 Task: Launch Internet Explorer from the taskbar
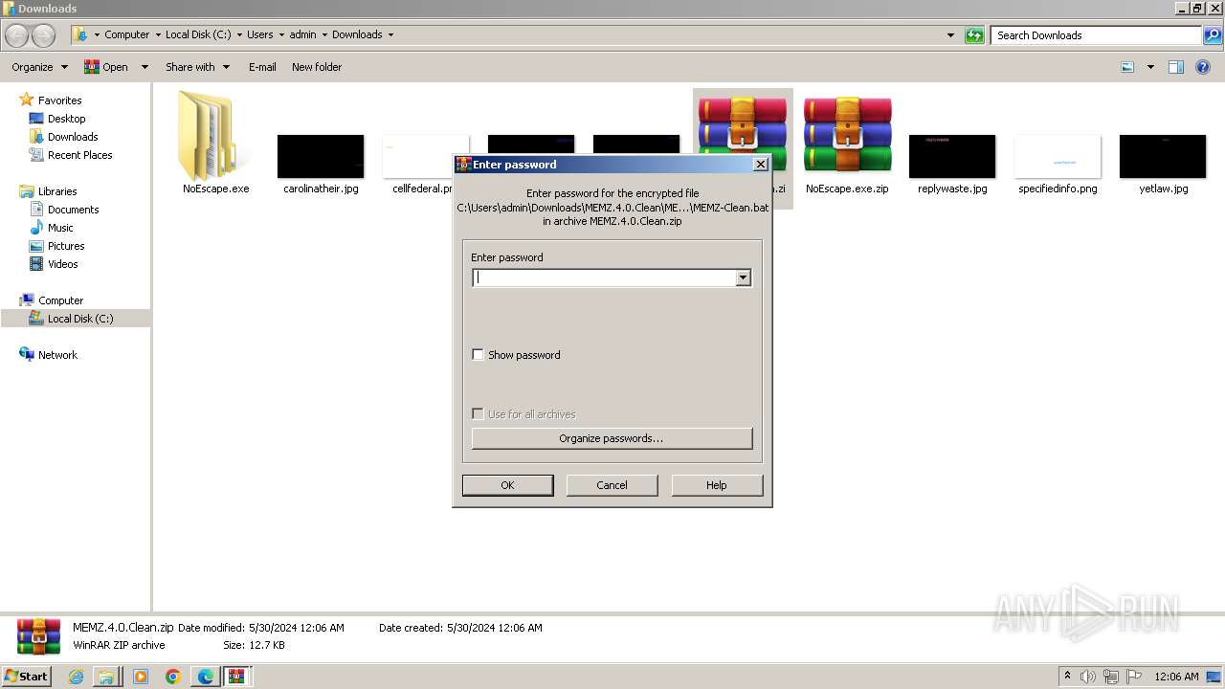(x=76, y=677)
